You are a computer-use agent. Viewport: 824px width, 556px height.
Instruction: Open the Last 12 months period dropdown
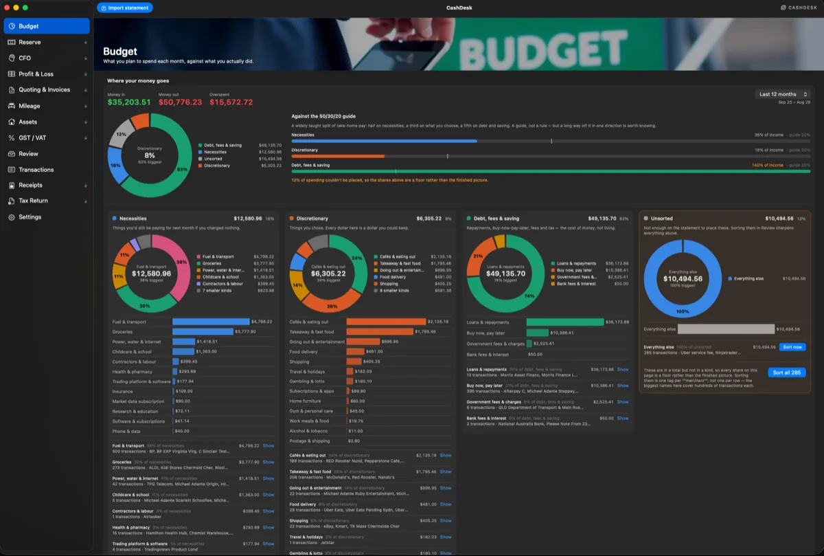point(782,94)
